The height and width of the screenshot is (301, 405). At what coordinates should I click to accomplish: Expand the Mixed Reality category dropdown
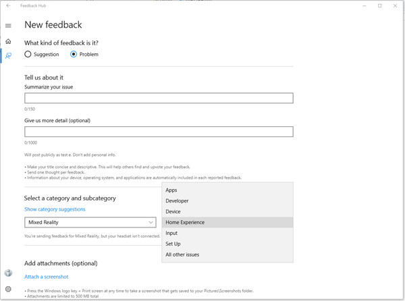[x=90, y=222]
